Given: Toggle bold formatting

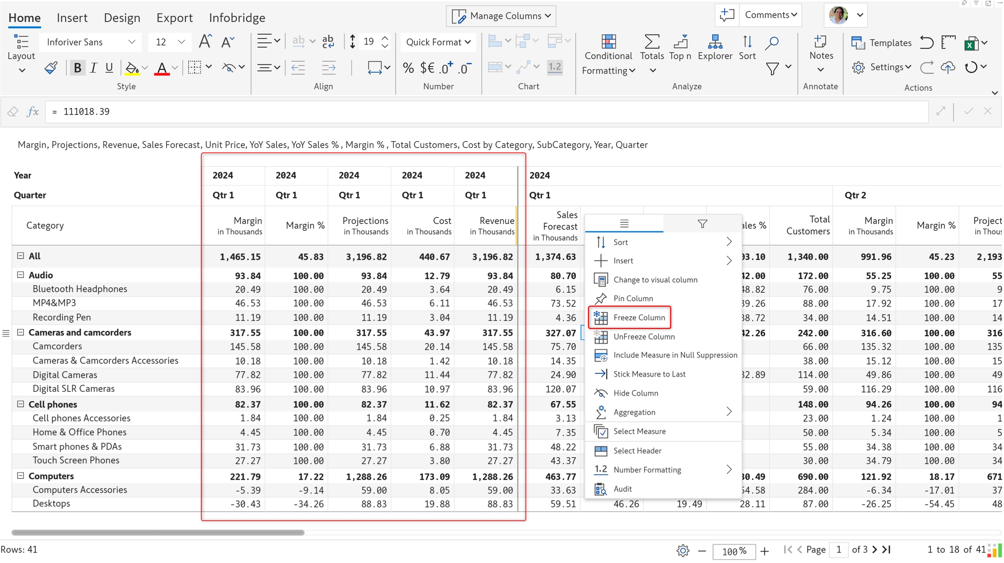Looking at the screenshot, I should [77, 68].
